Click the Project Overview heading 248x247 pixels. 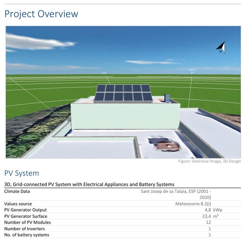click(x=41, y=14)
